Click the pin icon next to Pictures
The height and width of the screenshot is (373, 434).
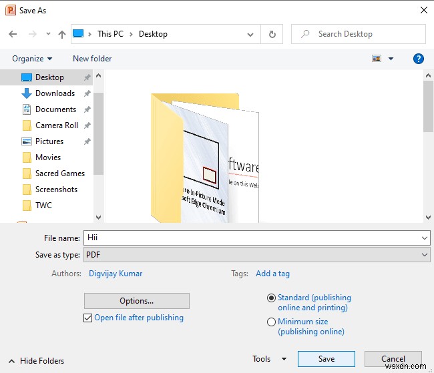[x=87, y=141]
